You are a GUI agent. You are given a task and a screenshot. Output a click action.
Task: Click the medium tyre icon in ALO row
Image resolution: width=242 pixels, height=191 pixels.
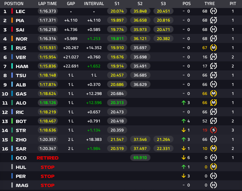tap(213, 103)
